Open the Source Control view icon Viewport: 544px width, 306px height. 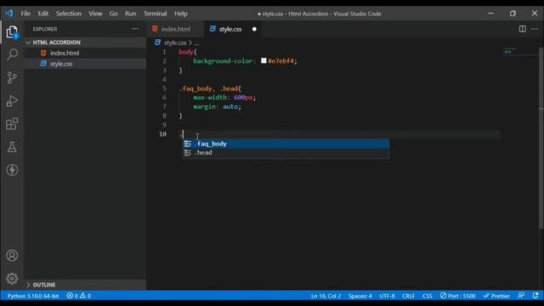[x=12, y=77]
